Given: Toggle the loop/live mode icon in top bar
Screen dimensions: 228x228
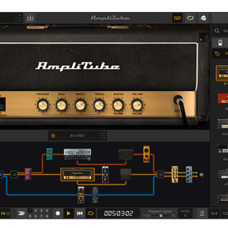Looking at the screenshot, I should pos(190,18).
